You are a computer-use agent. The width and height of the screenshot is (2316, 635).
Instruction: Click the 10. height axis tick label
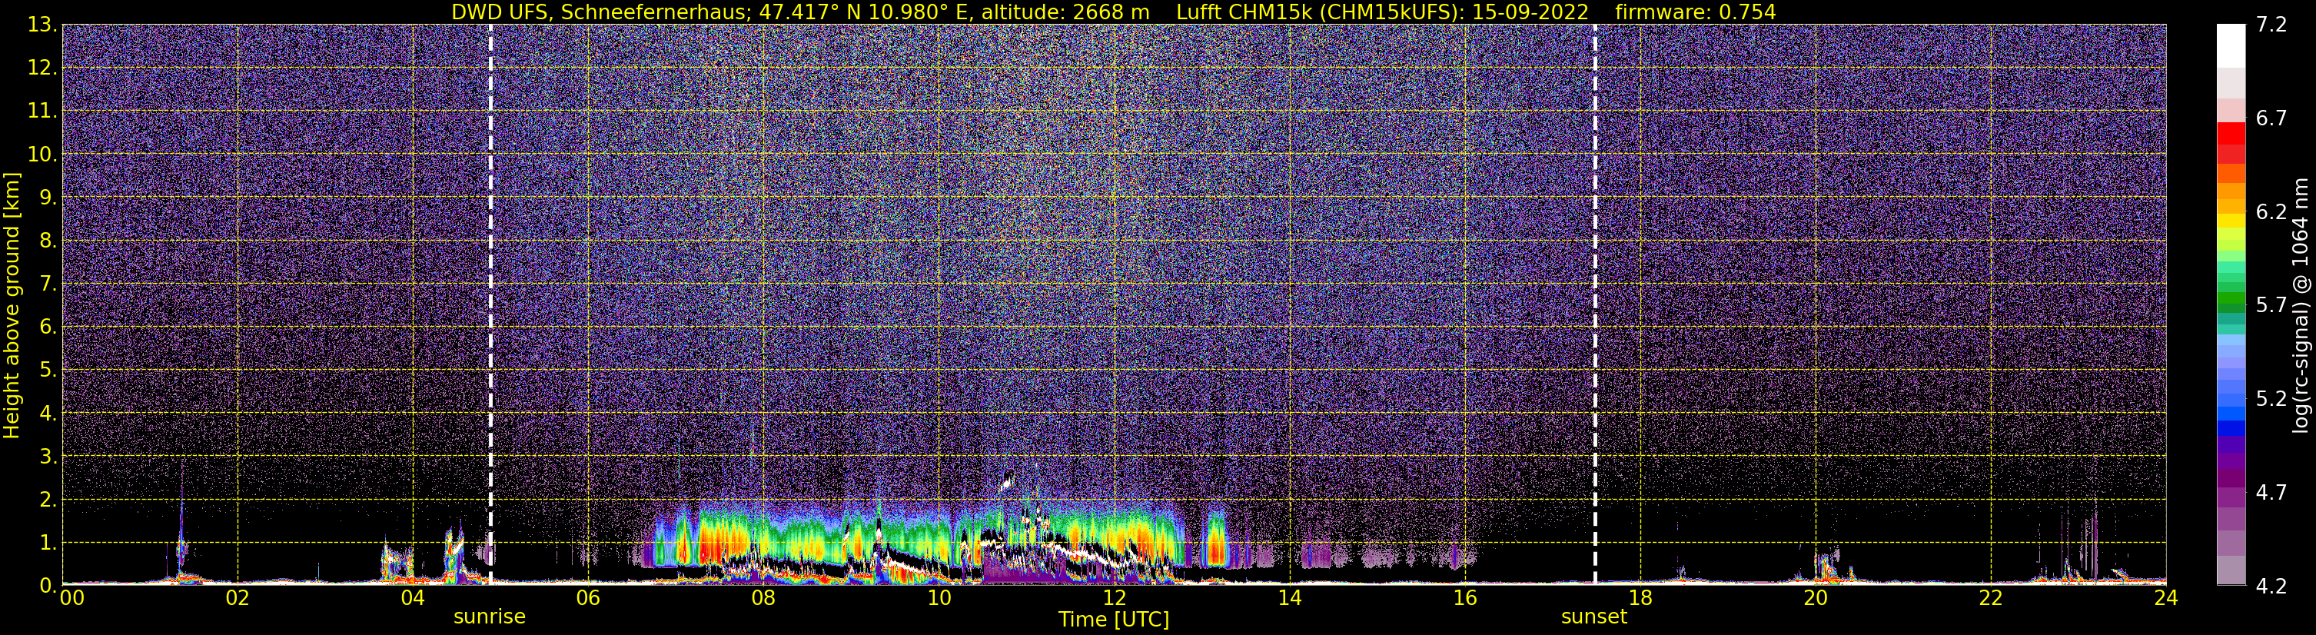(x=42, y=154)
